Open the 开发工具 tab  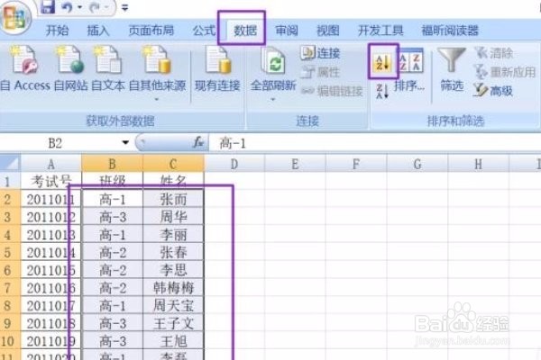click(381, 31)
